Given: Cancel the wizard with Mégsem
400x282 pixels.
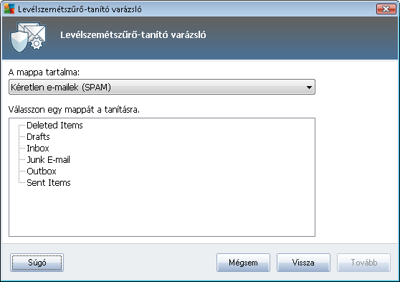Looking at the screenshot, I should point(243,263).
